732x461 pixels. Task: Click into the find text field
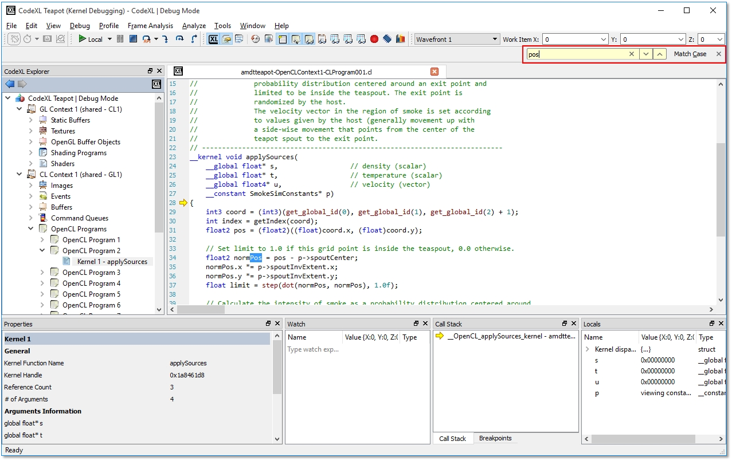577,54
